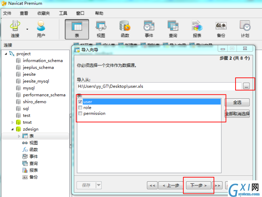The width and height of the screenshot is (262, 197).
Task: Select 查询 under zdesign
Action: [33, 163]
